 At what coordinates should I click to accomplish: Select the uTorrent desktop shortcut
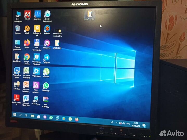(x=46, y=73)
